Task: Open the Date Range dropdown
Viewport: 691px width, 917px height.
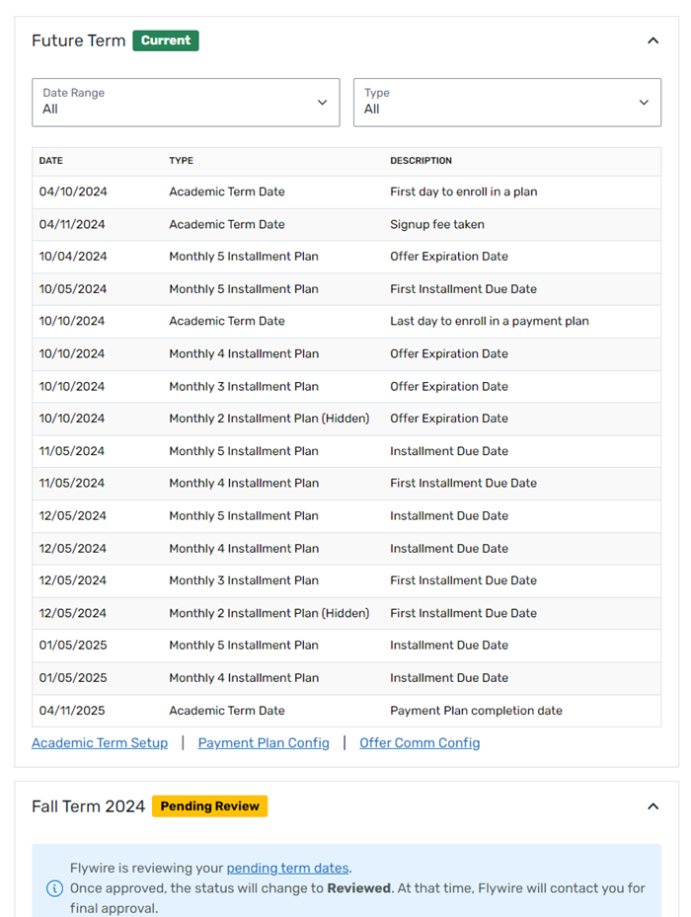Action: [186, 102]
